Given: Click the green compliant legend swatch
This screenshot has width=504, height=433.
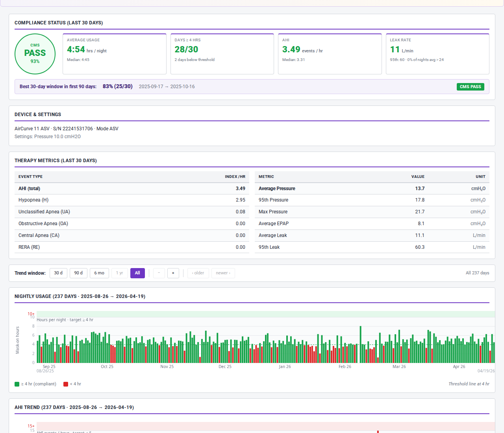Looking at the screenshot, I should coord(16,384).
